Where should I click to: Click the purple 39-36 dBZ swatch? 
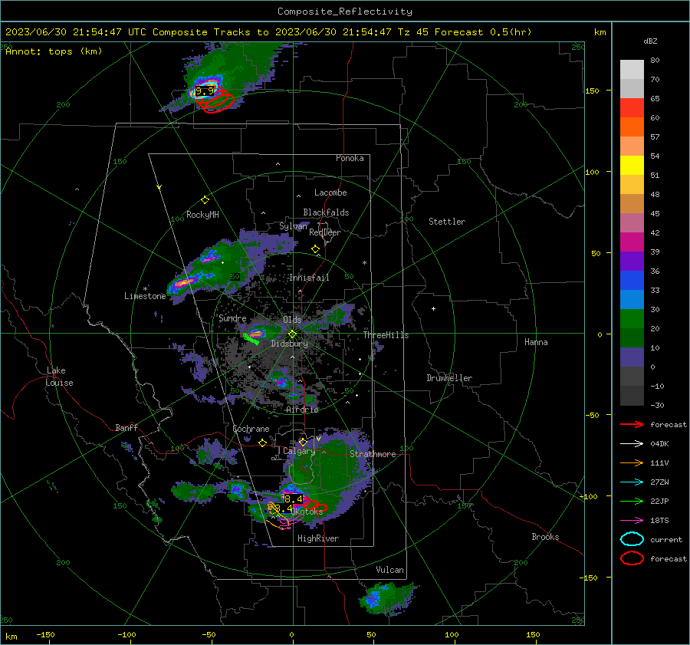click(x=632, y=262)
